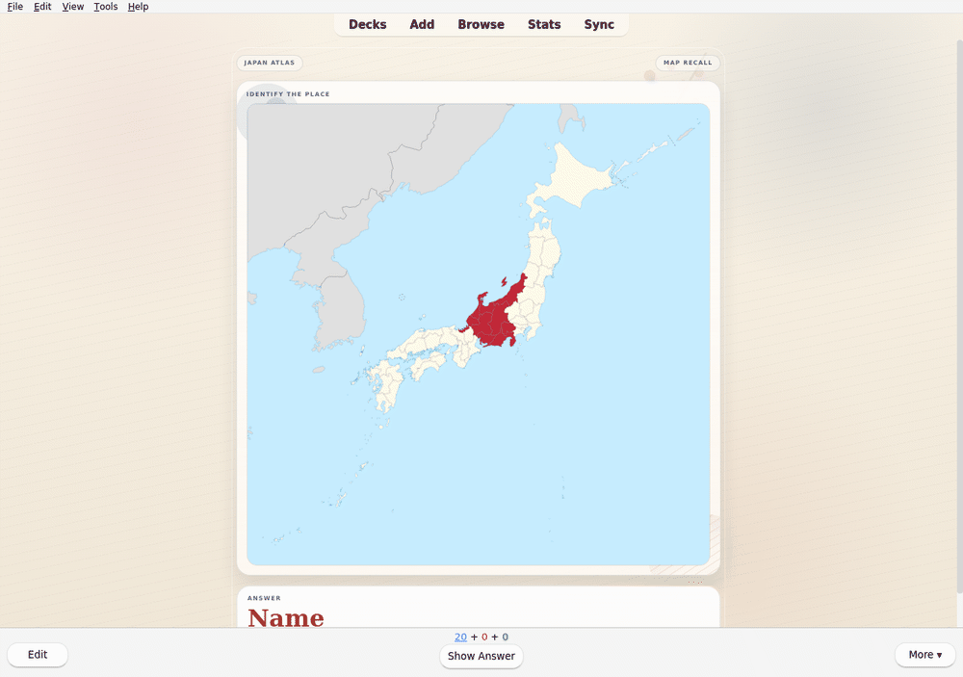Viewport: 963px width, 677px height.
Task: Click the vertical scrollbar of card area
Action: click(959, 317)
